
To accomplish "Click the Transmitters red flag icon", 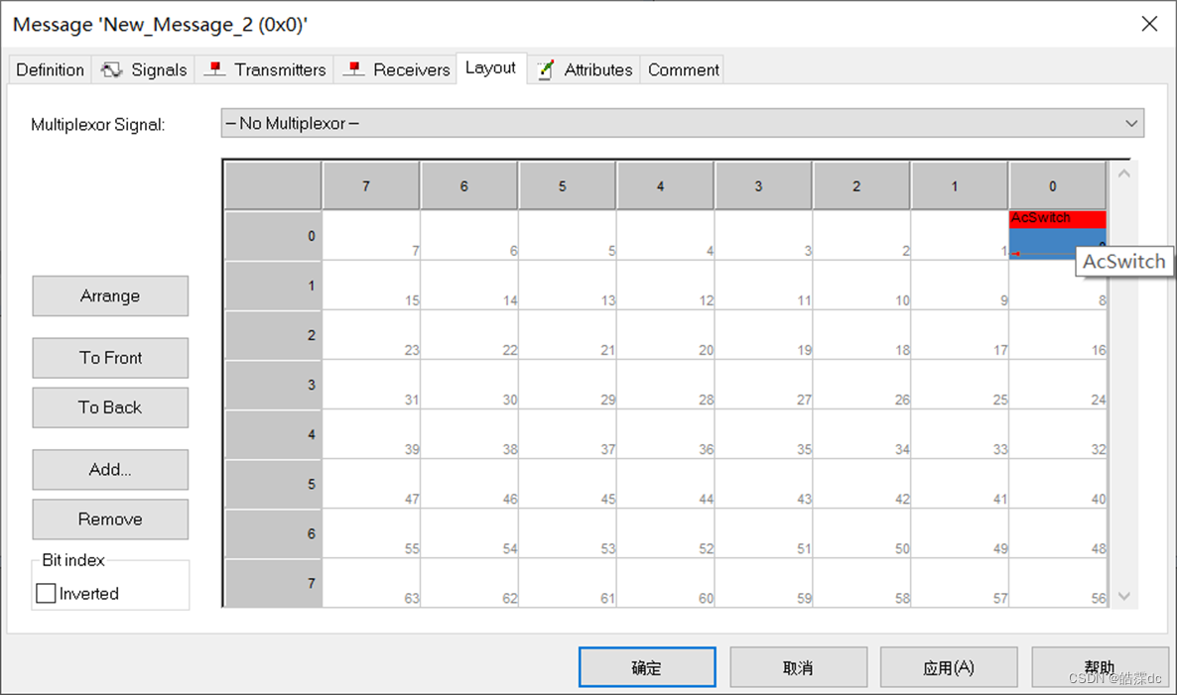I will 214,69.
